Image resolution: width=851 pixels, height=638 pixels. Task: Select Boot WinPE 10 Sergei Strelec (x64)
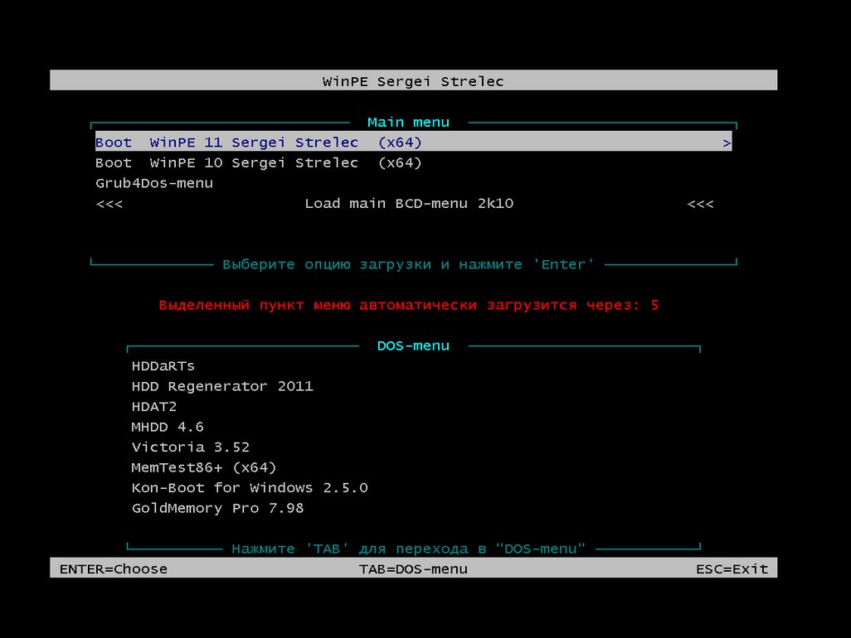tap(258, 162)
